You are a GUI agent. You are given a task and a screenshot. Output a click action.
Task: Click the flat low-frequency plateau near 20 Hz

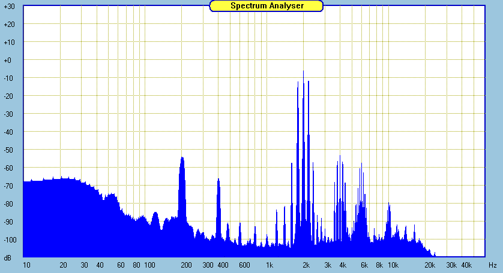(64, 178)
